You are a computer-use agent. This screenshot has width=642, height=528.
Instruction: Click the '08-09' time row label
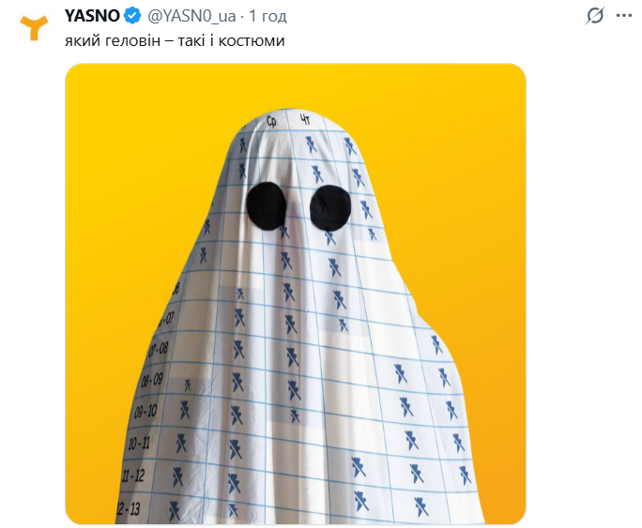click(x=152, y=380)
